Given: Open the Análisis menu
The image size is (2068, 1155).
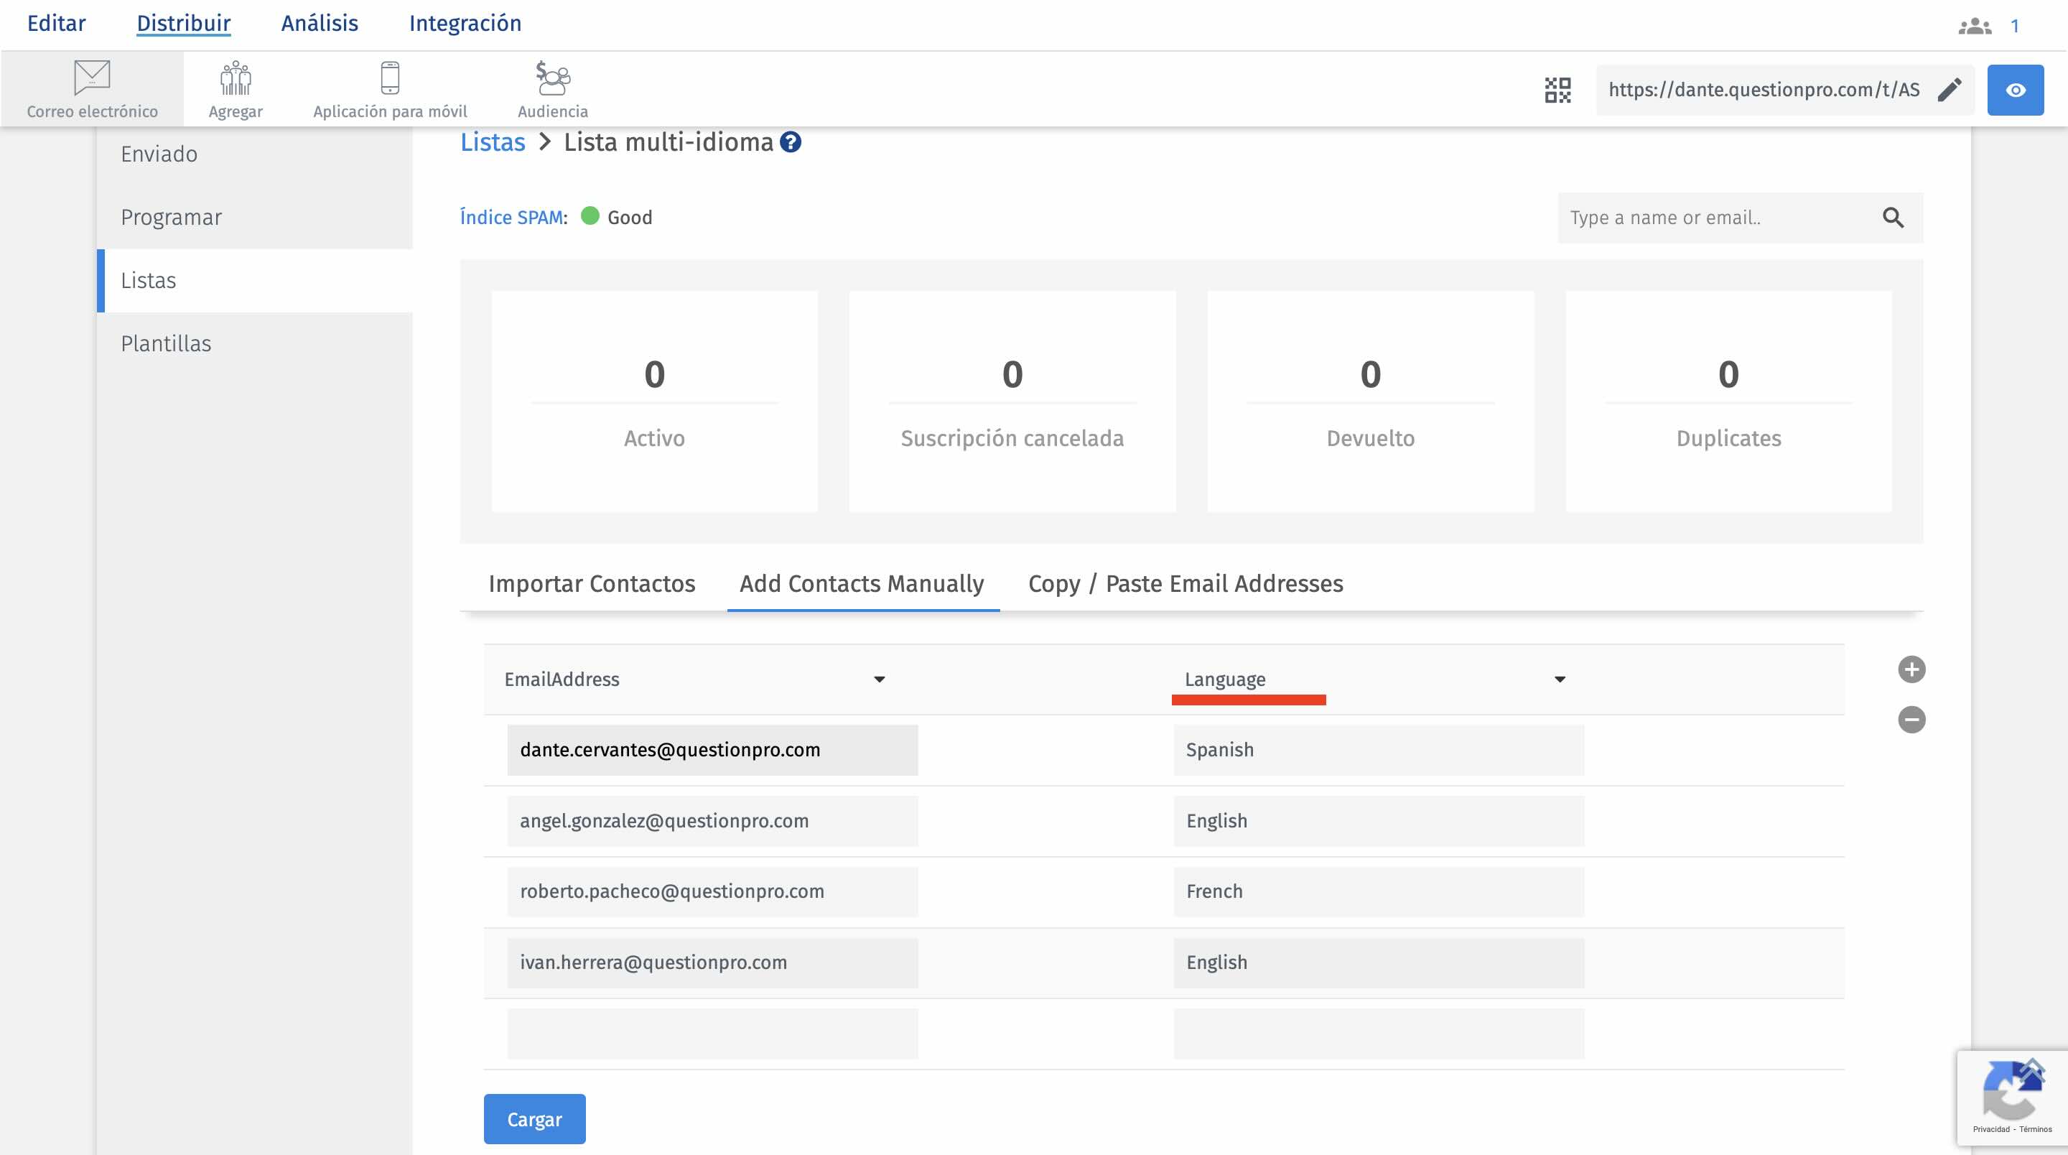Looking at the screenshot, I should coord(320,23).
